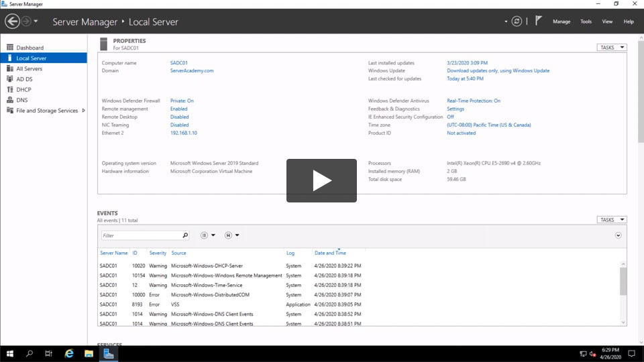644x362 pixels.
Task: Expand the Events filter section chevron
Action: click(618, 235)
